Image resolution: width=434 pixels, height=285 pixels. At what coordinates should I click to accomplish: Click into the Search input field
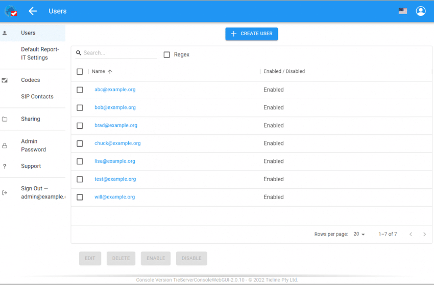(119, 53)
